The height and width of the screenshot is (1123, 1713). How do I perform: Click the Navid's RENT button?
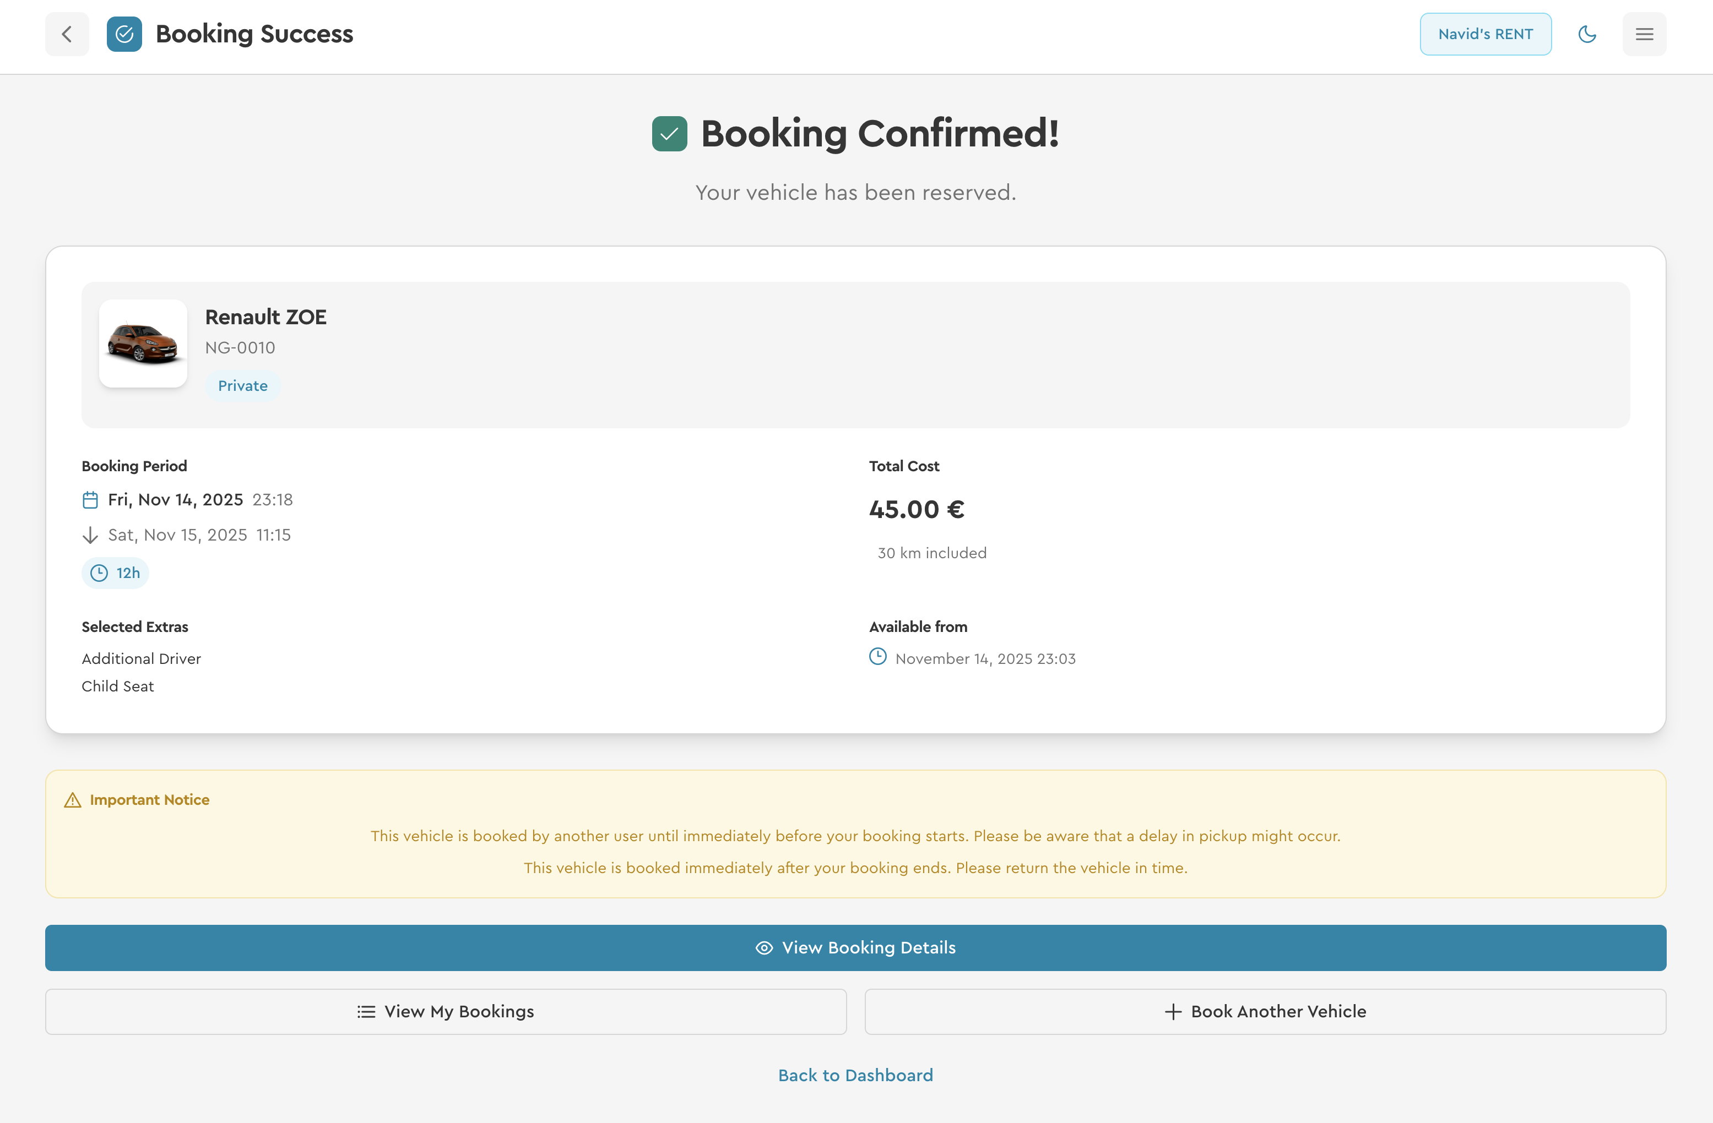click(1485, 34)
